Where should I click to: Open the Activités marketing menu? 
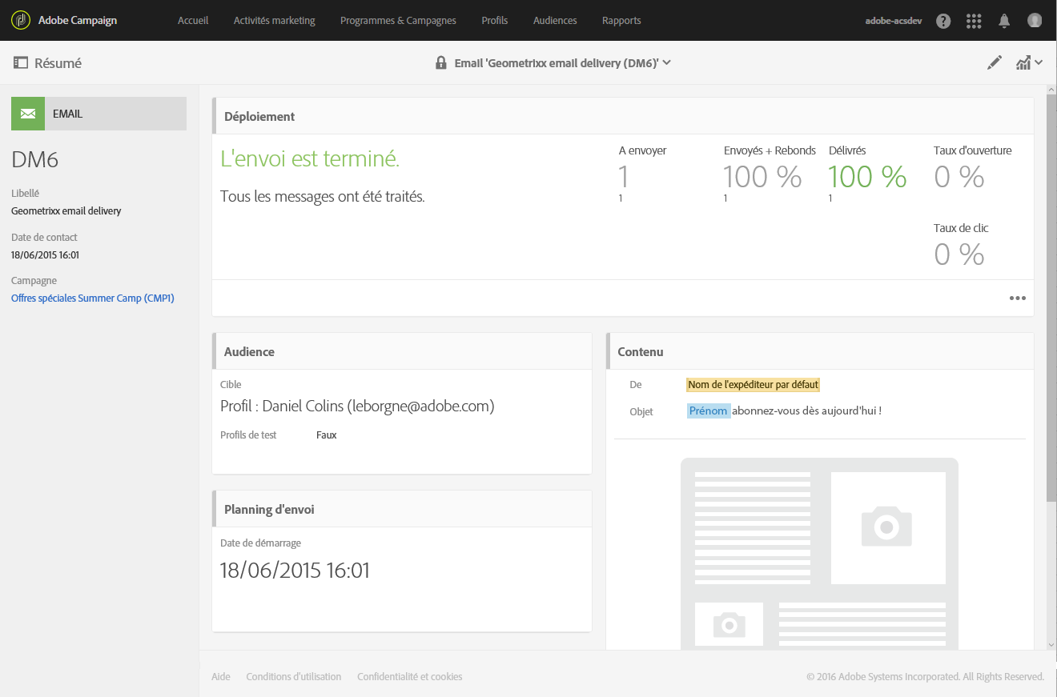tap(275, 21)
